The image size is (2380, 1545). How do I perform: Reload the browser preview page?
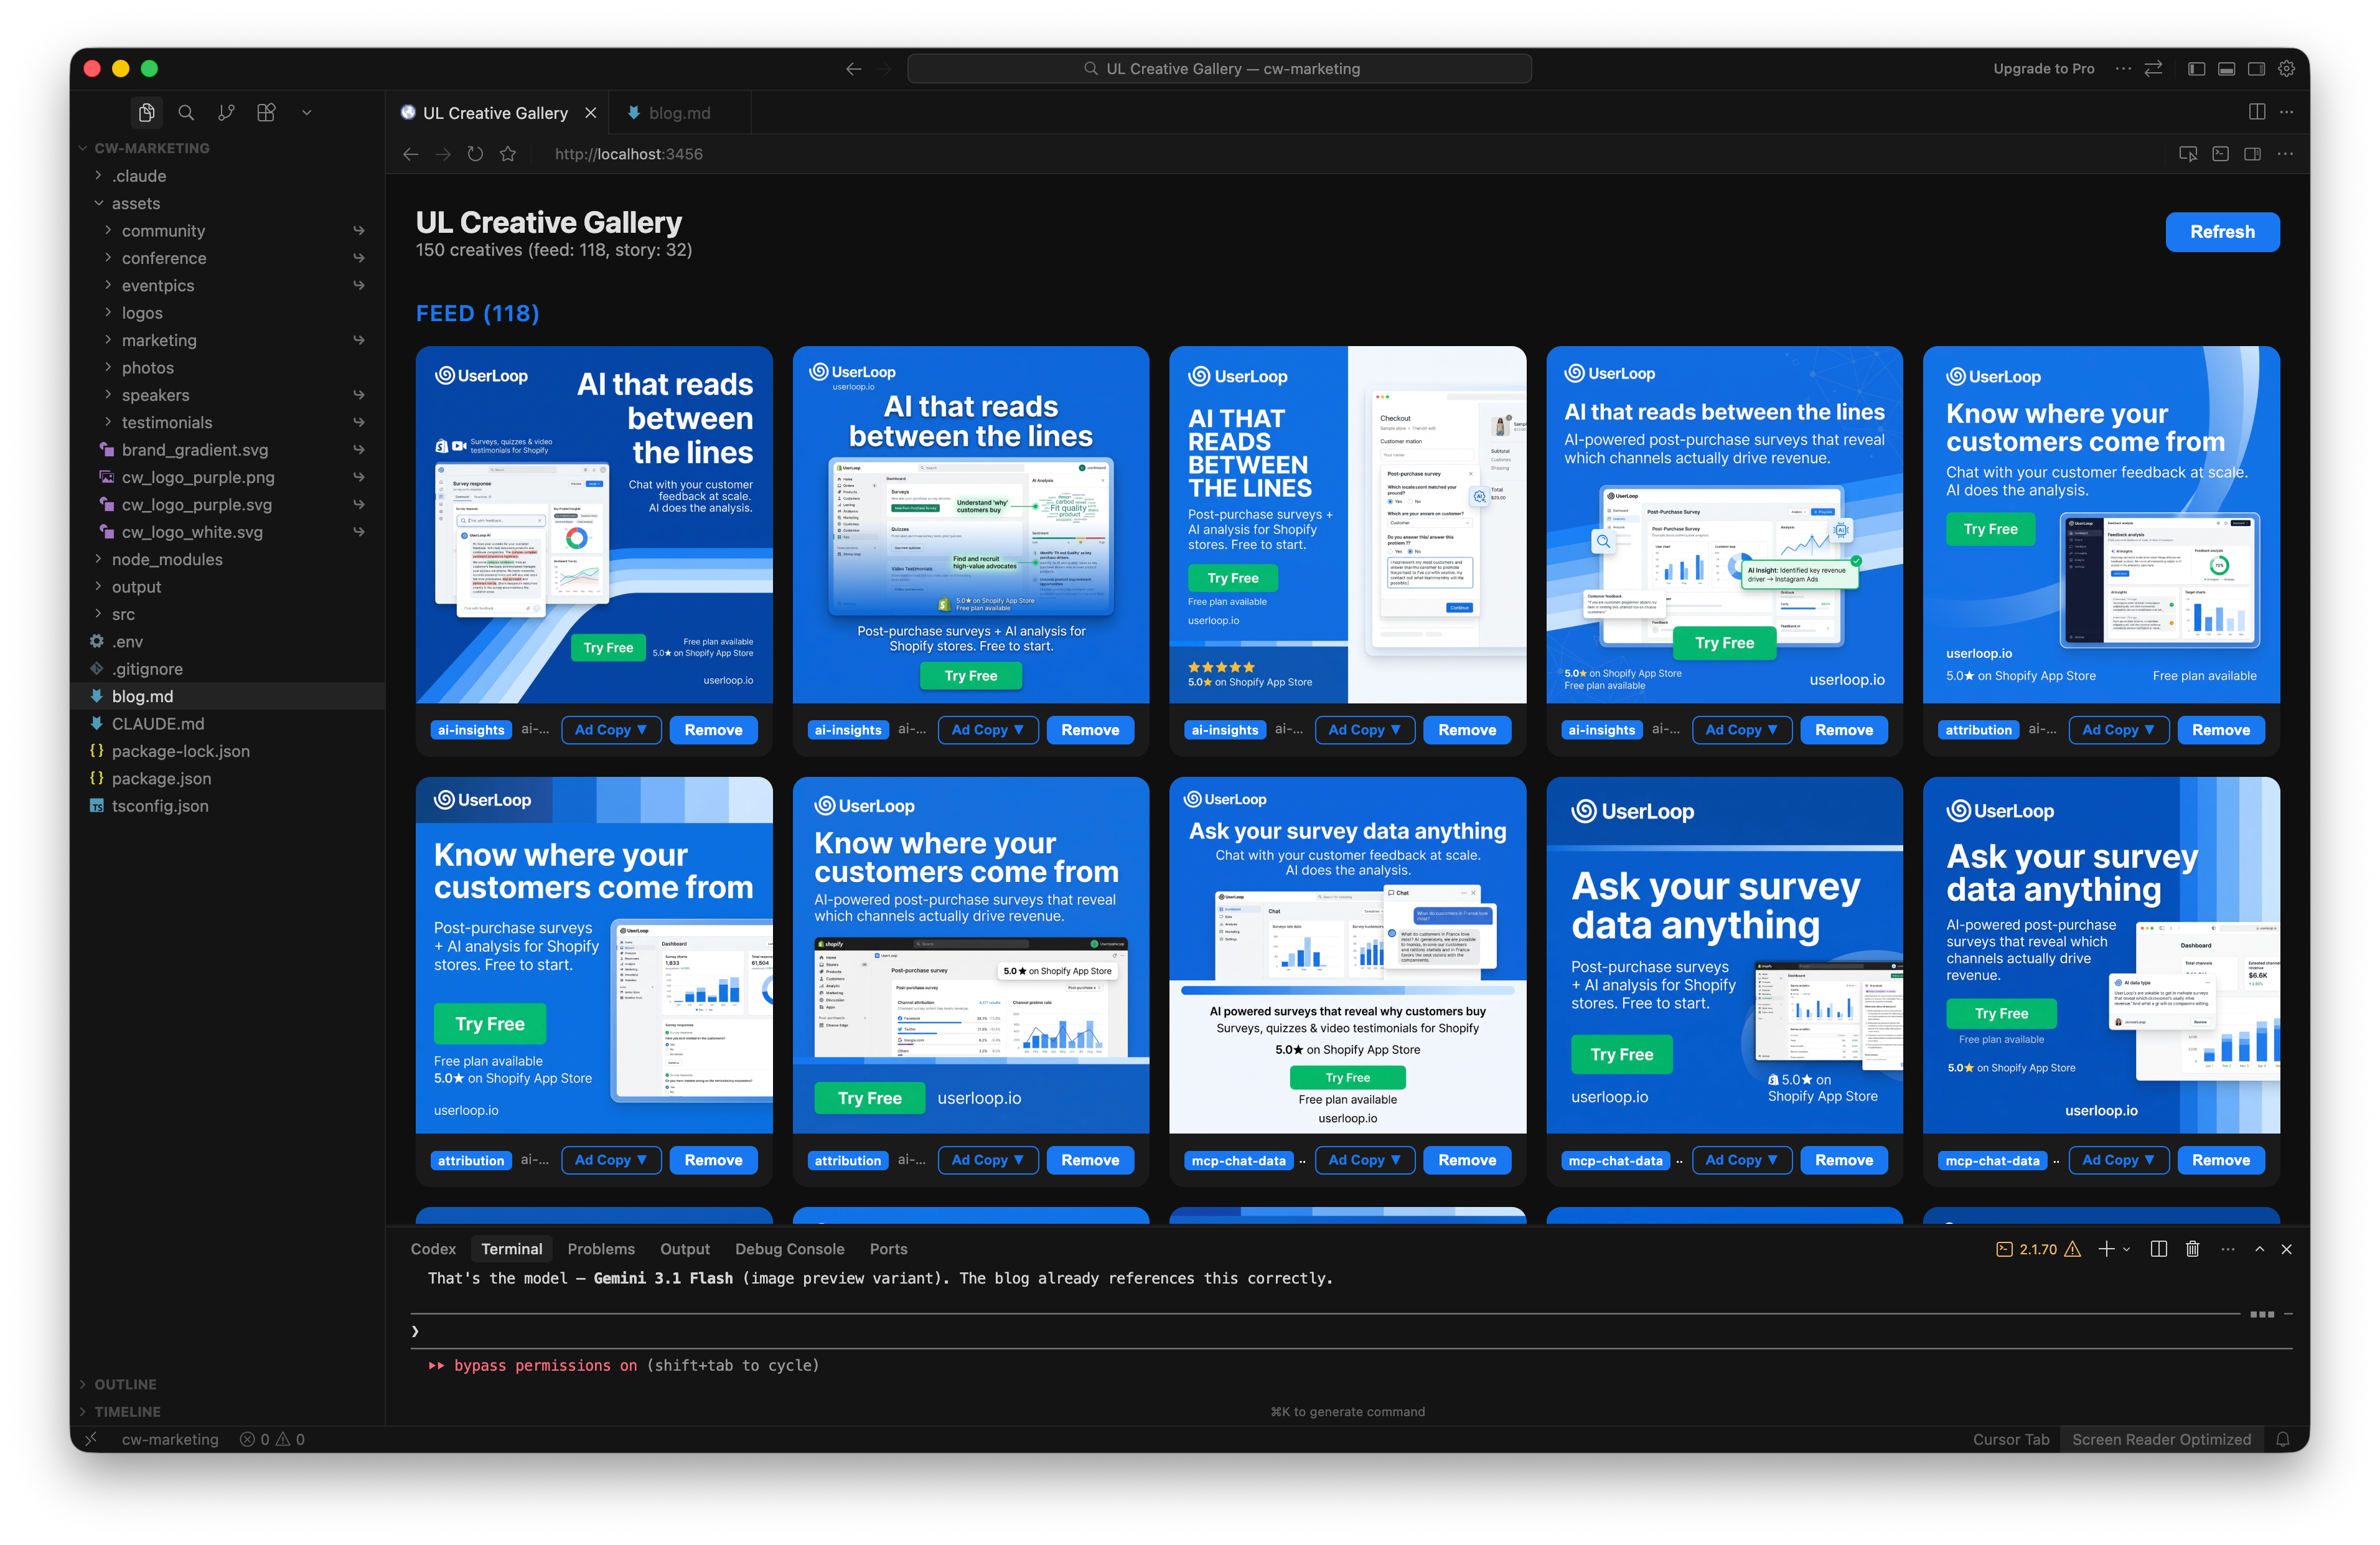(x=475, y=154)
